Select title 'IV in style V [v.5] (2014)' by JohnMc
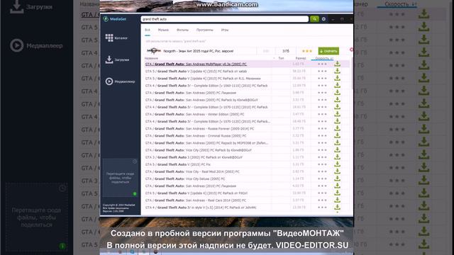This screenshot has width=454, height=255. [201, 208]
